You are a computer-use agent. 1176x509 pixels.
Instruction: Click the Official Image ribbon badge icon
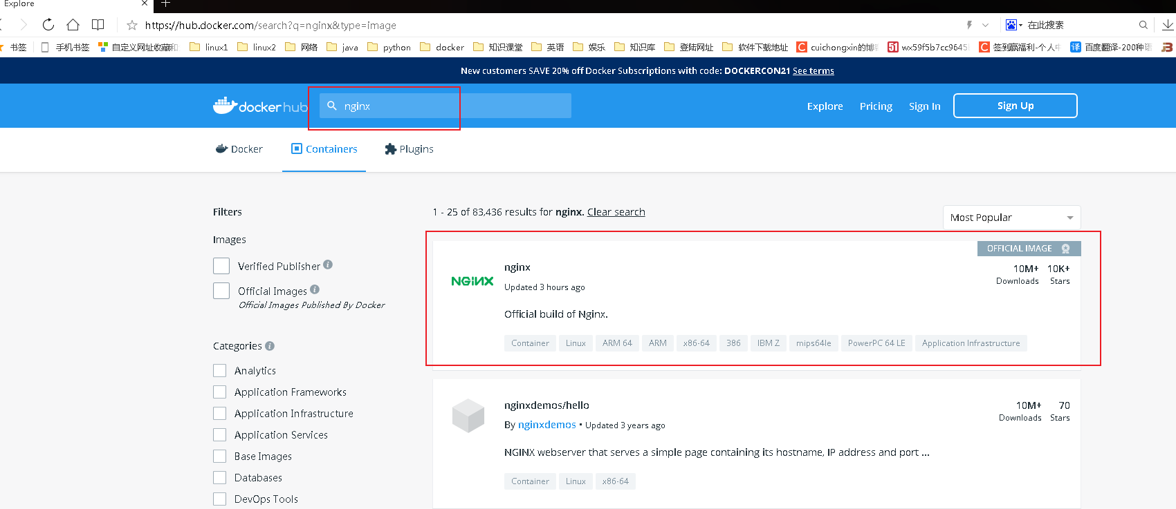pyautogui.click(x=1066, y=249)
